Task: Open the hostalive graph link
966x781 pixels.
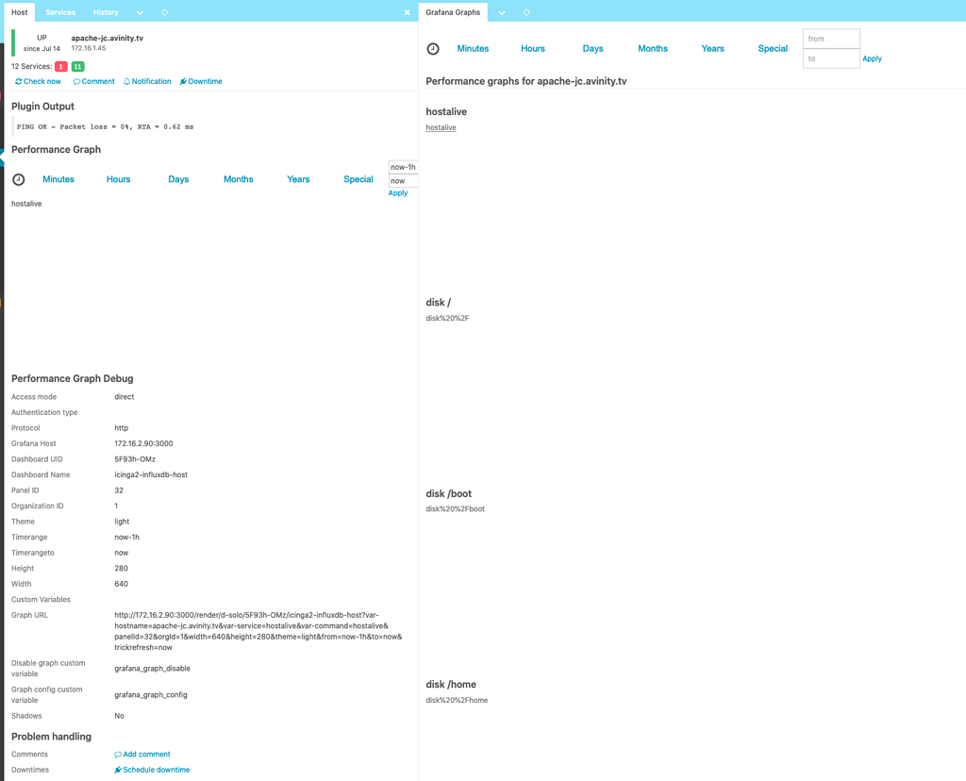Action: pyautogui.click(x=441, y=127)
